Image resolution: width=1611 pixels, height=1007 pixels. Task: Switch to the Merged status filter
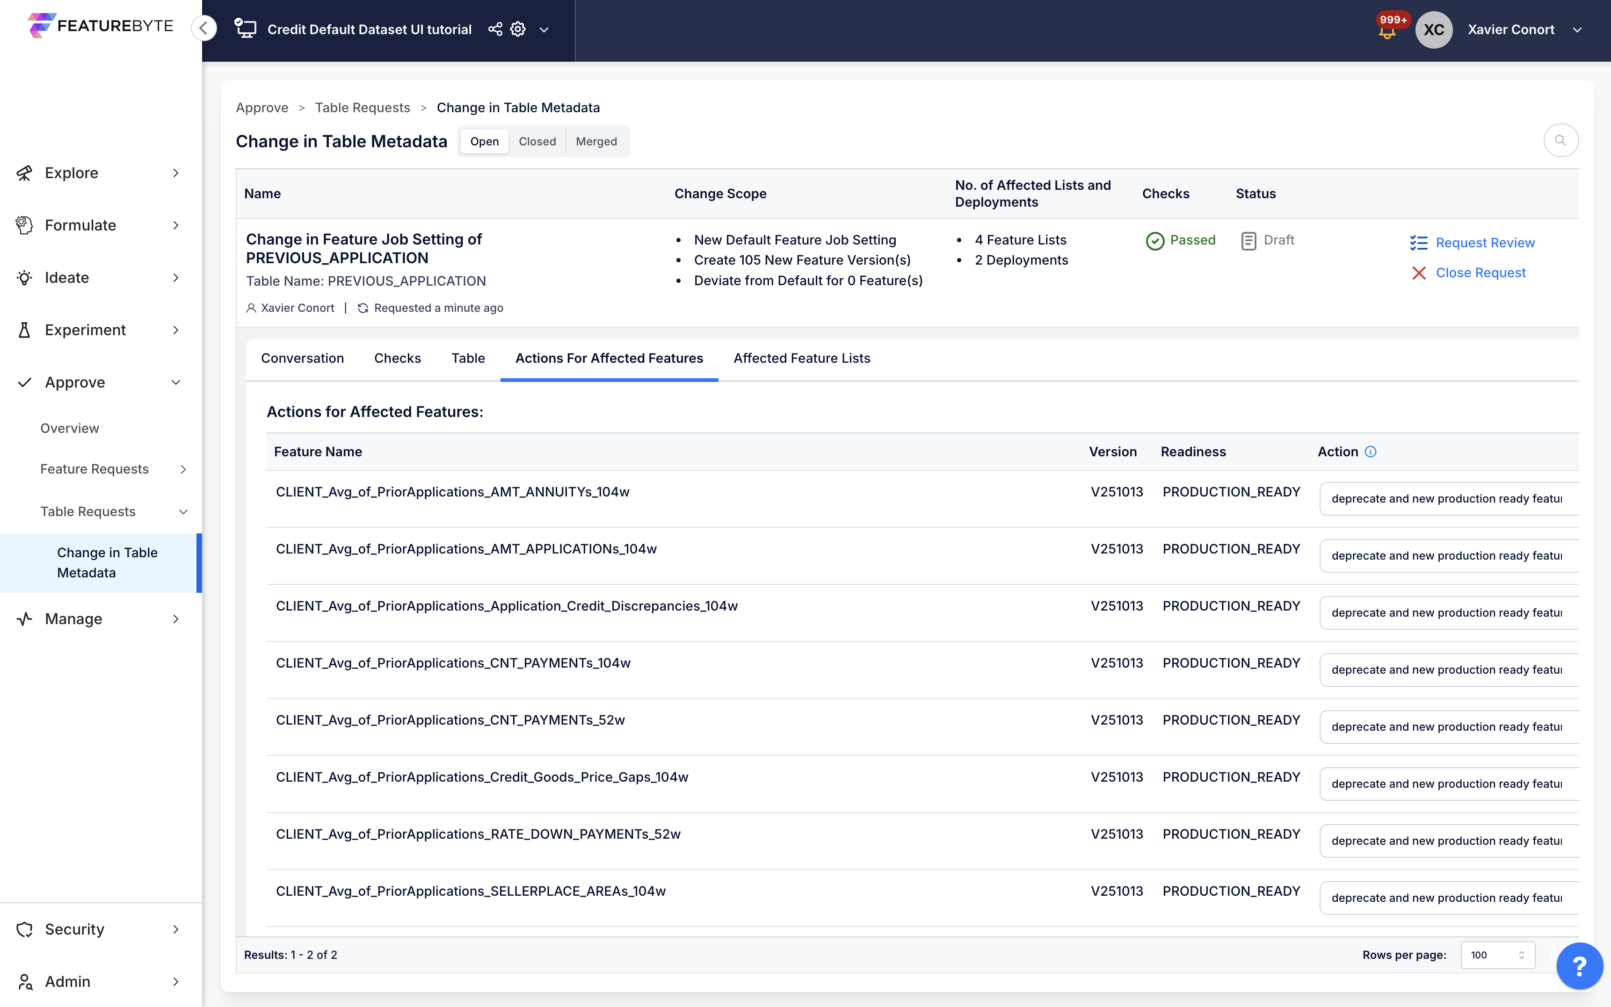click(595, 141)
